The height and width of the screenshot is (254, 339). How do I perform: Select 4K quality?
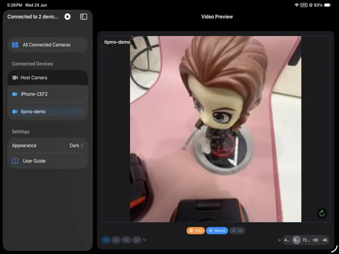(x=325, y=240)
